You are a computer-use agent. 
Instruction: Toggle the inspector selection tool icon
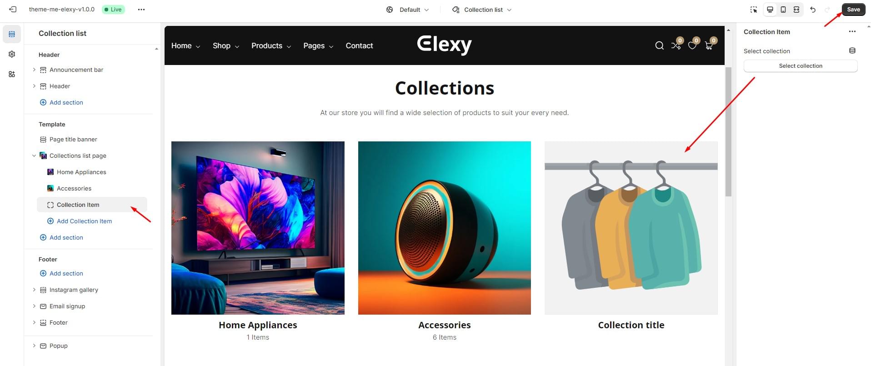tap(754, 10)
